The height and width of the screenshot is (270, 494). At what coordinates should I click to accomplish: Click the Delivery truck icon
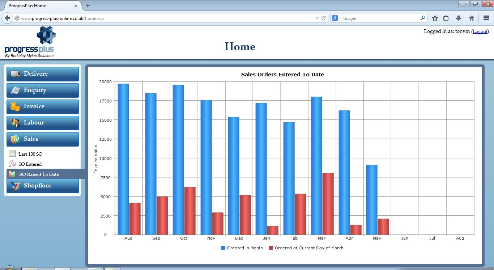click(x=15, y=74)
